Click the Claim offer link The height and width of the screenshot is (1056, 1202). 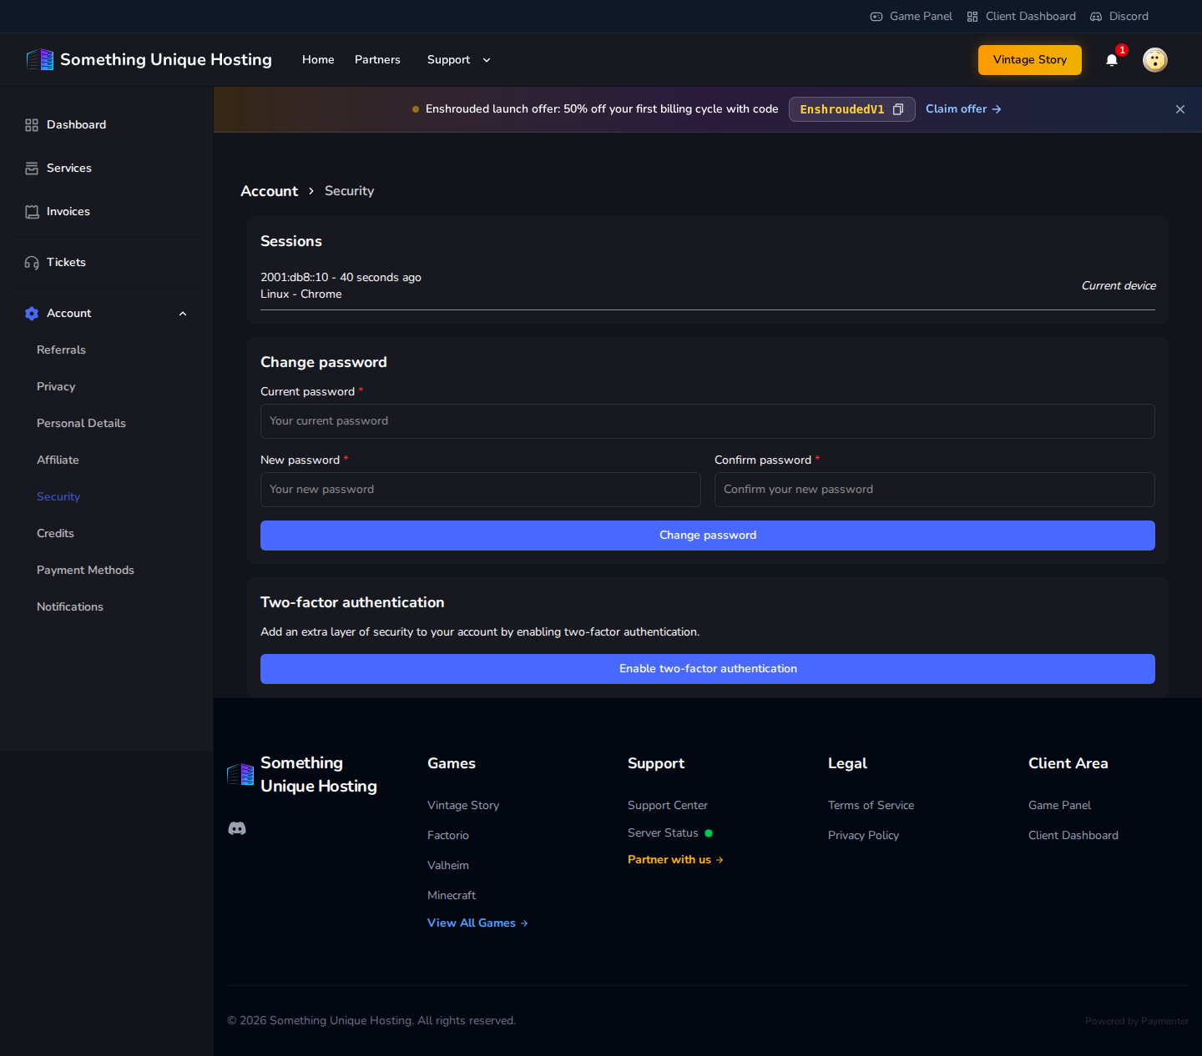click(963, 109)
